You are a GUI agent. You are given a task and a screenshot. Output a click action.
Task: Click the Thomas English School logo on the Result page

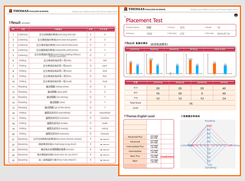click(29, 11)
